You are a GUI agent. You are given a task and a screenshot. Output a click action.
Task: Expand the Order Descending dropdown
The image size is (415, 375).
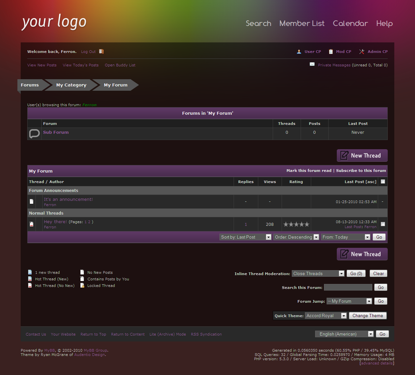pos(296,237)
